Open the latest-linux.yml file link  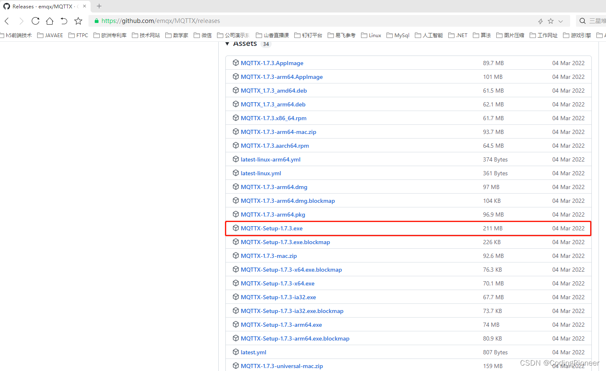261,173
